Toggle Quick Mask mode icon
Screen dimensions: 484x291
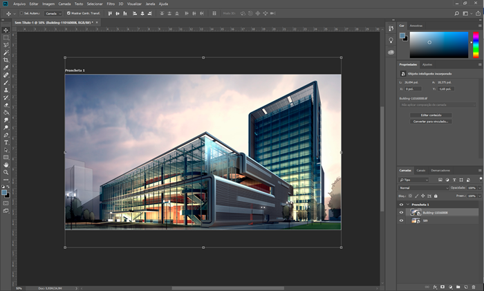pos(6,203)
